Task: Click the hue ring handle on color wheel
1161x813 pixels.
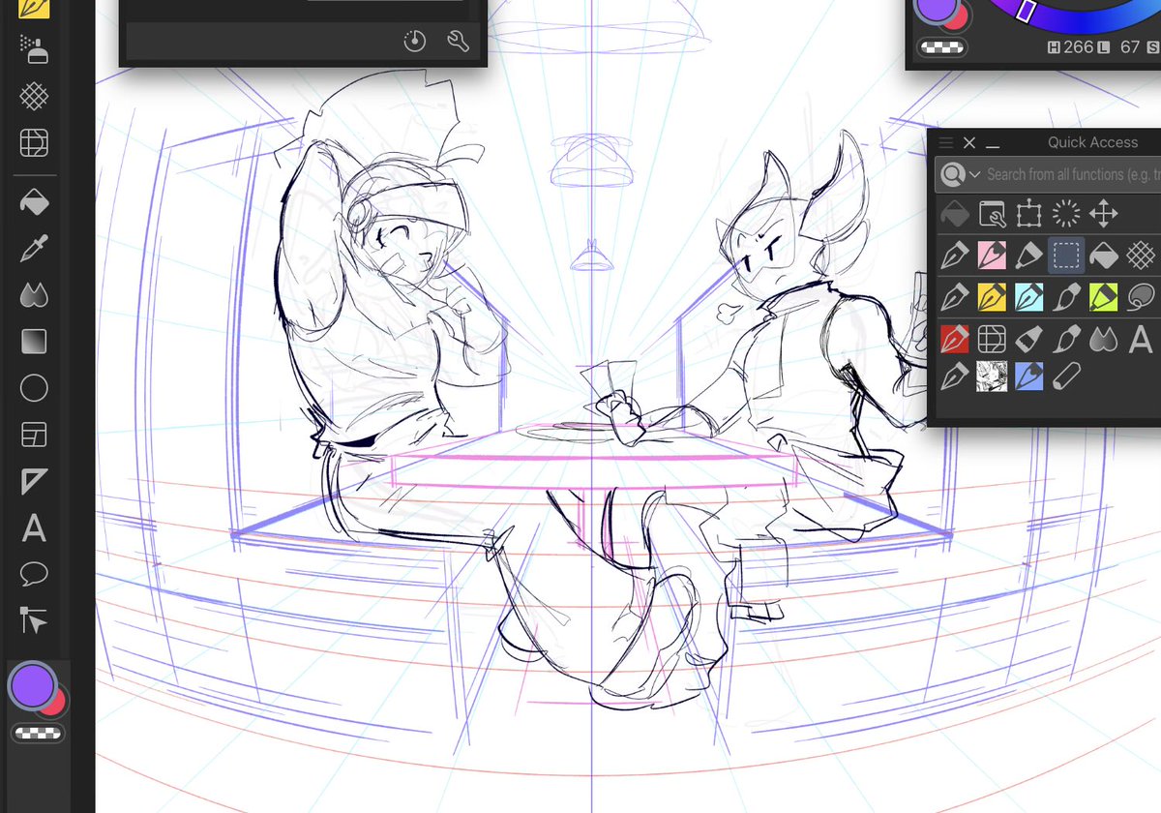Action: click(1027, 10)
